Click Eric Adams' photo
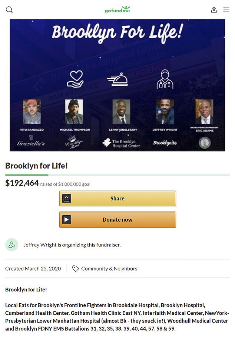This screenshot has height=340, width=235. (x=204, y=112)
